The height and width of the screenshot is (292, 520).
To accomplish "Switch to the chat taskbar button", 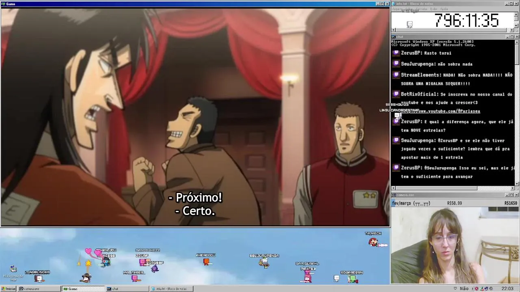I will [127, 289].
